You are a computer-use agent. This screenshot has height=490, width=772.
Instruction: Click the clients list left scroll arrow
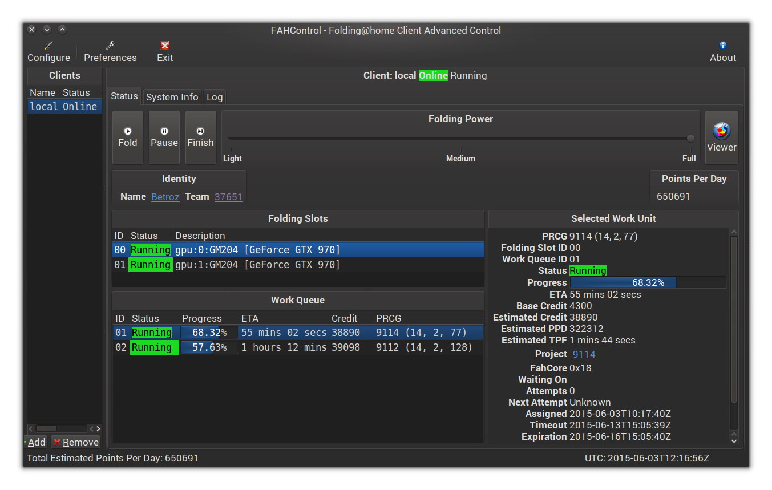(31, 428)
